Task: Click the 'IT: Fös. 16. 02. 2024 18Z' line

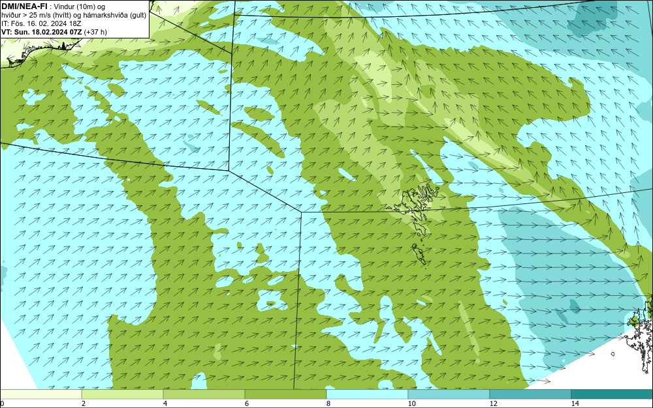Action: [x=41, y=23]
